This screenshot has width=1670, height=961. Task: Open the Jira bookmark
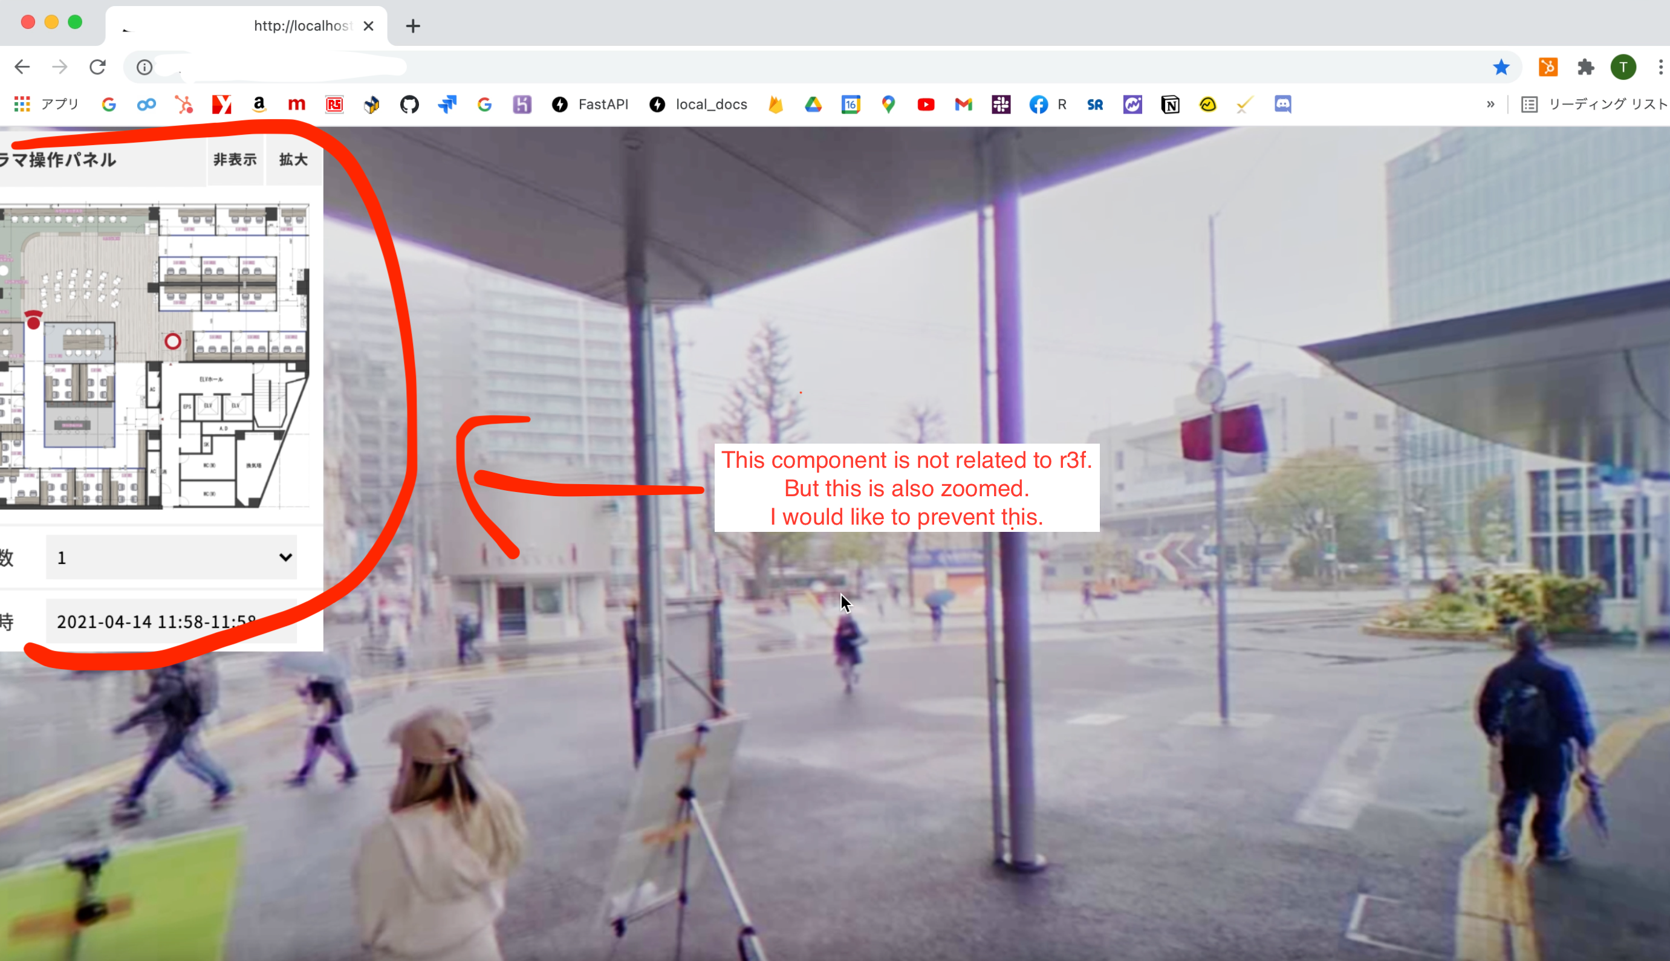[x=447, y=105]
